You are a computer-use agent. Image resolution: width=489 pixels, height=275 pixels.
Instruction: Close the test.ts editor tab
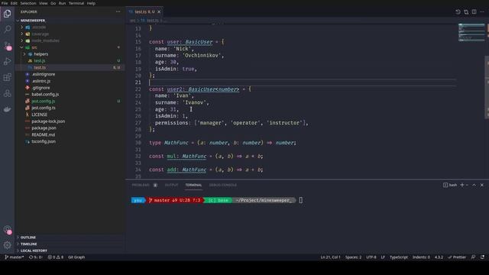(159, 12)
